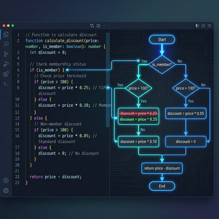Open the Search magnifier in activity bar

(x=6, y=44)
